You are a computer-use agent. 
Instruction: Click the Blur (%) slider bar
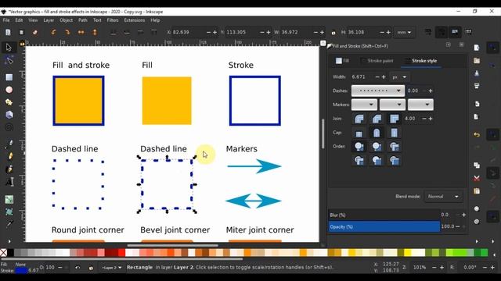384,215
